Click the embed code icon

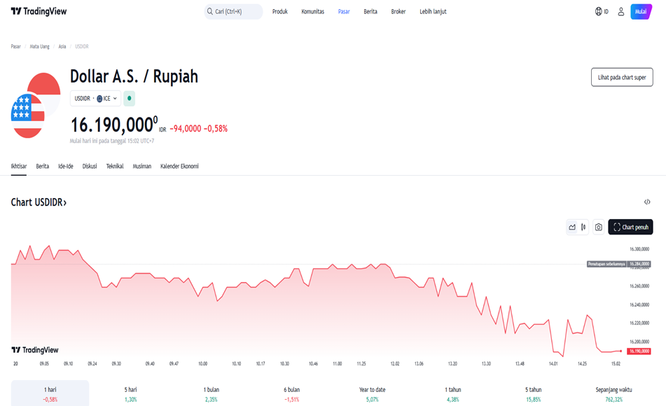pyautogui.click(x=647, y=202)
